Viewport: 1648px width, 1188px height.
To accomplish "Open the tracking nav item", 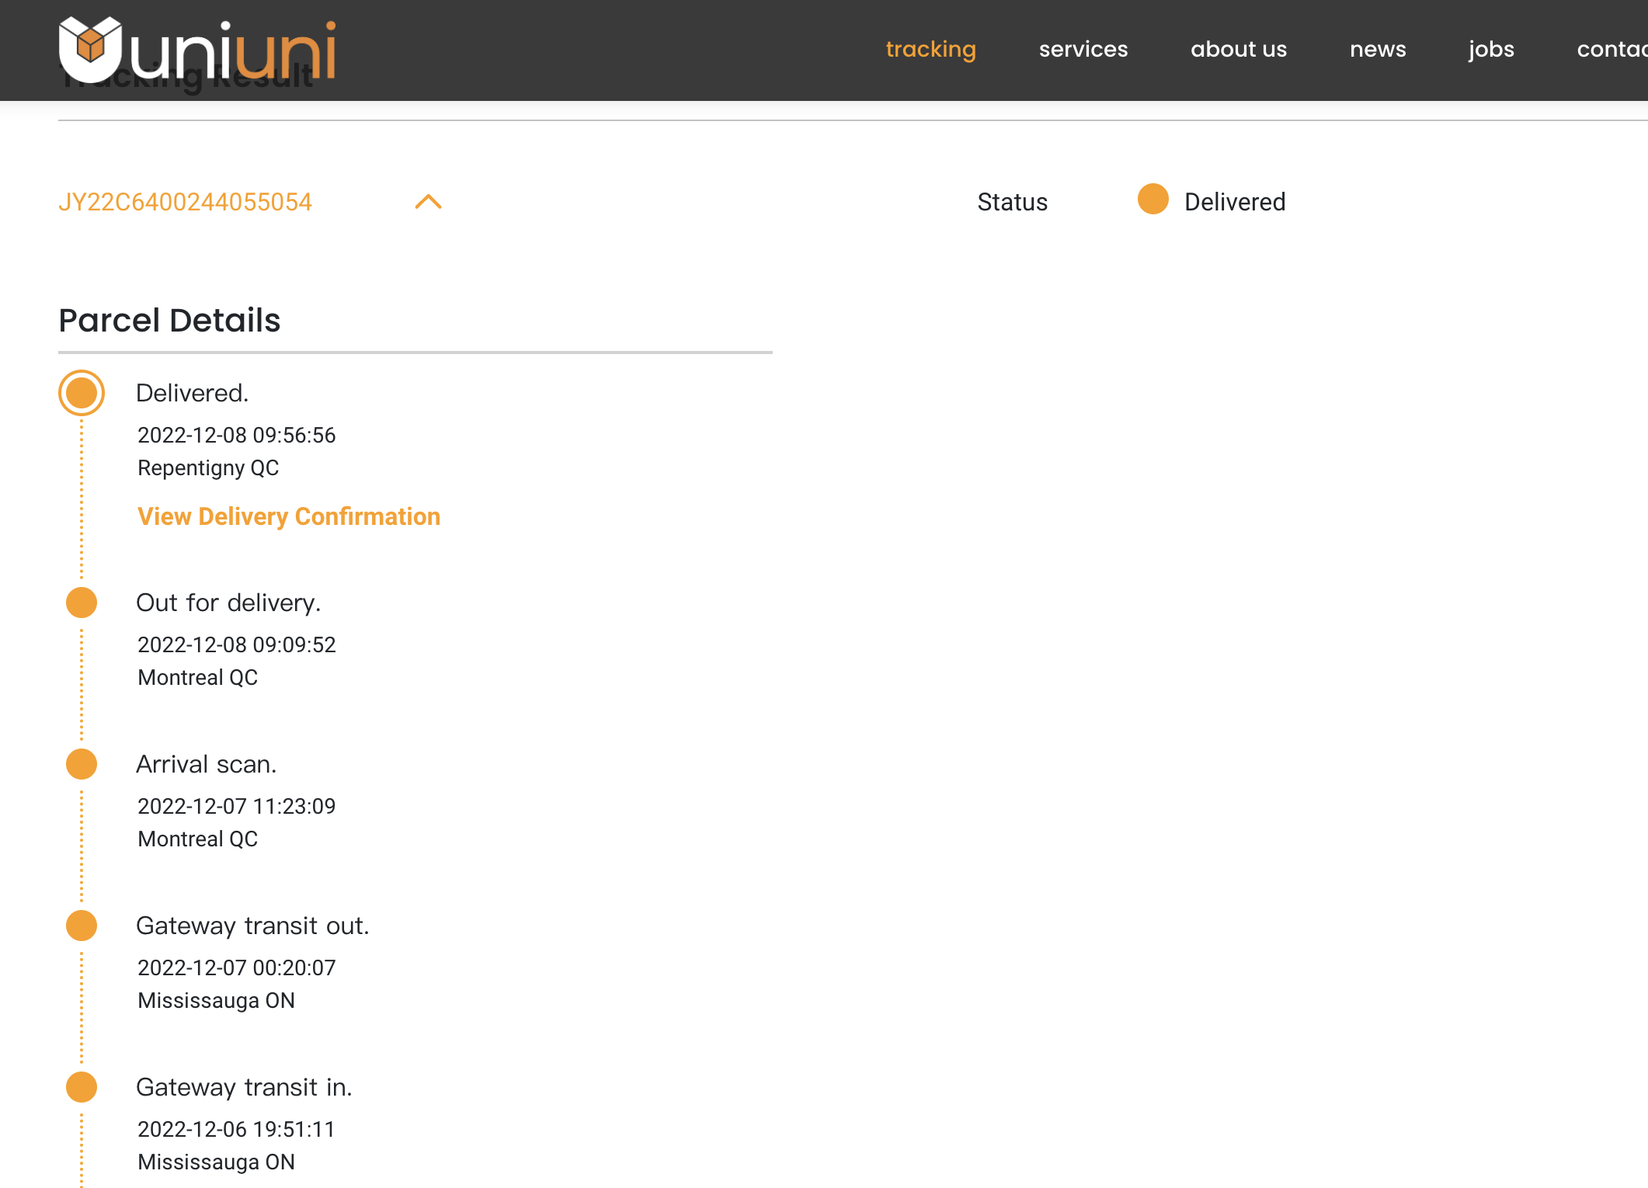I will 930,49.
